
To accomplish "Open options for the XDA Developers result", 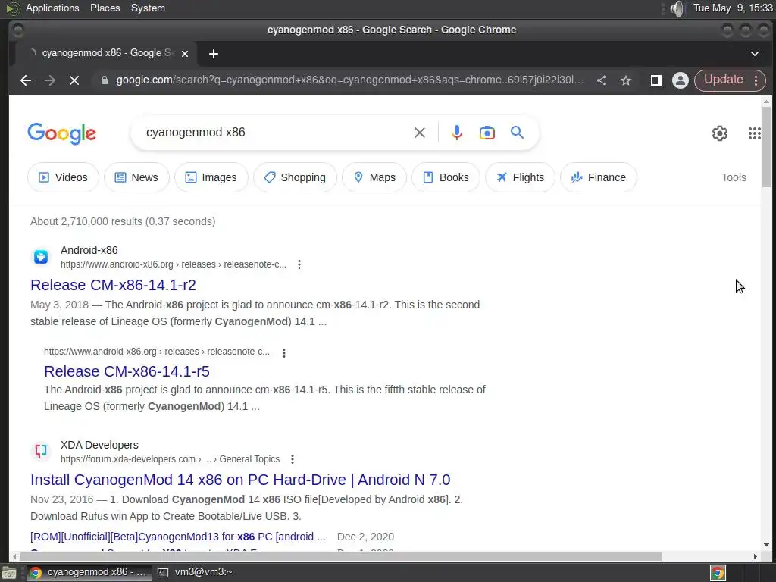I will (x=293, y=459).
